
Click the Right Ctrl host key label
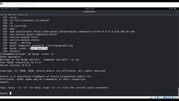click(176, 97)
